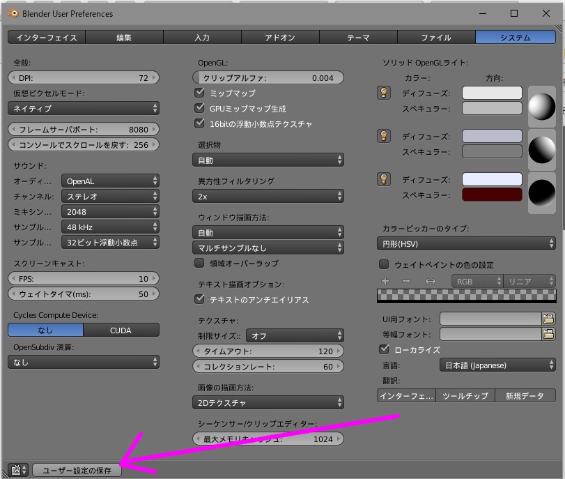Open カラーピッカーのタイプ 円形(HSV) dropdown
This screenshot has height=479, width=565.
(x=466, y=244)
